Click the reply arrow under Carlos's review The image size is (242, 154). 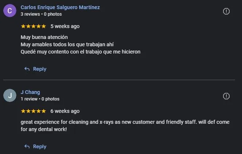[x=27, y=69]
